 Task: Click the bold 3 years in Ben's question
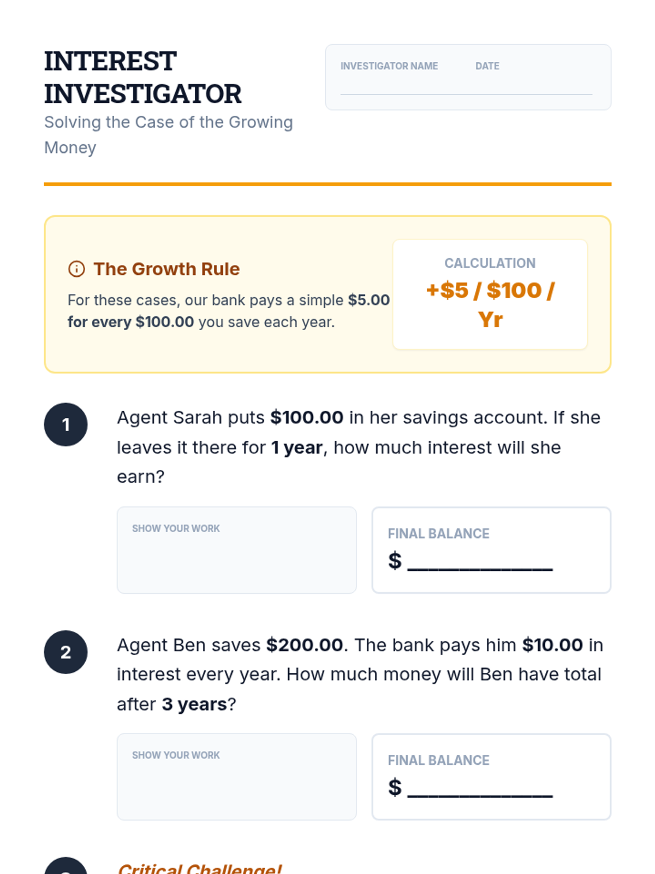coord(194,704)
